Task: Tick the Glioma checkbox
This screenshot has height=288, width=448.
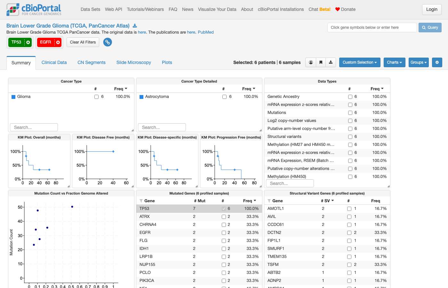Action: [x=96, y=97]
